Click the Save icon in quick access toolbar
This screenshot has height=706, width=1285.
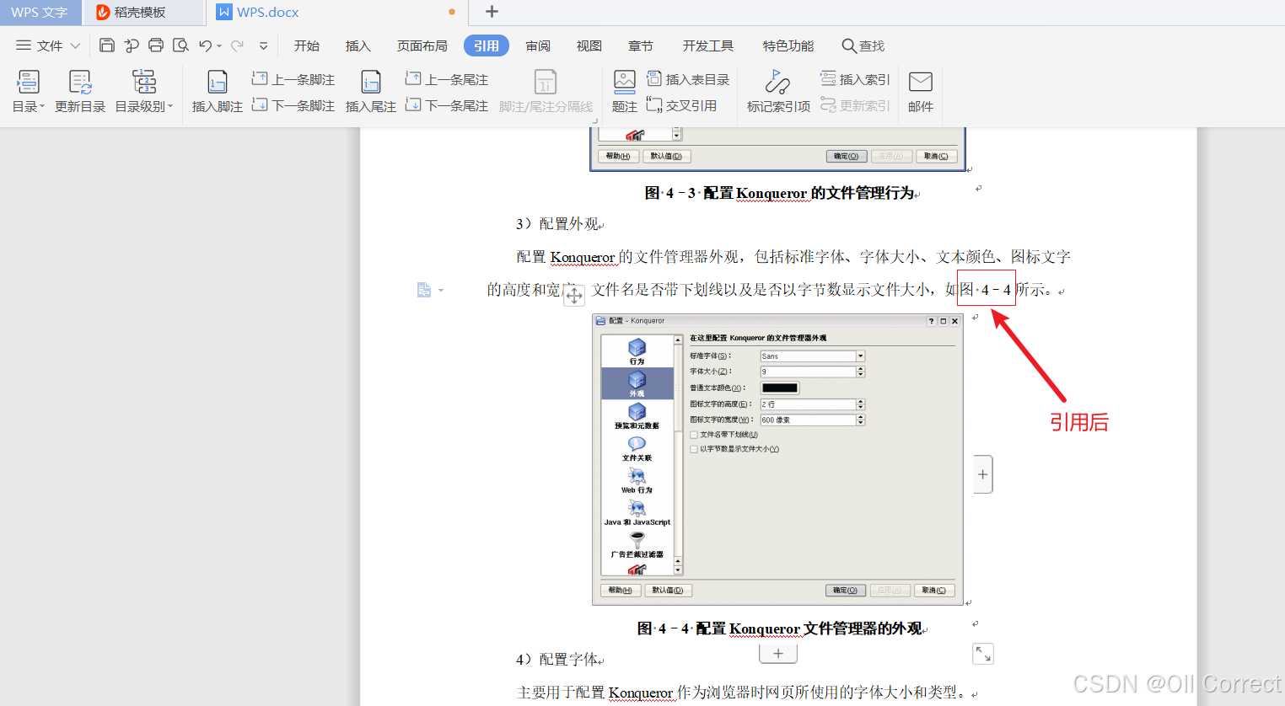pyautogui.click(x=106, y=45)
